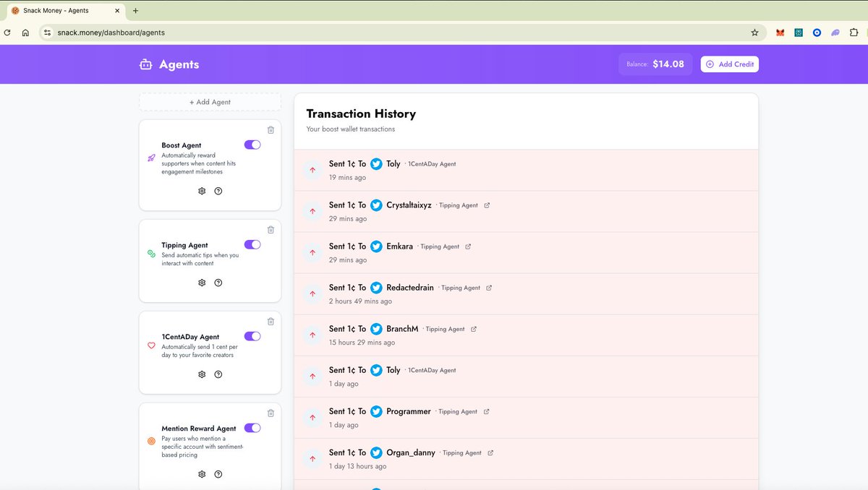The image size is (868, 490).
Task: Click the Add Agent button
Action: [x=209, y=101]
